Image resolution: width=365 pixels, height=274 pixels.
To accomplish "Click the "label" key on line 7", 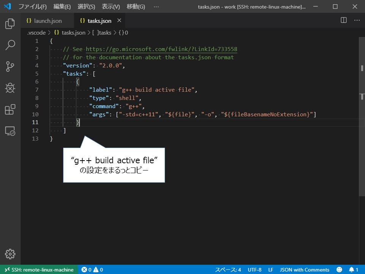I will click(x=101, y=90).
